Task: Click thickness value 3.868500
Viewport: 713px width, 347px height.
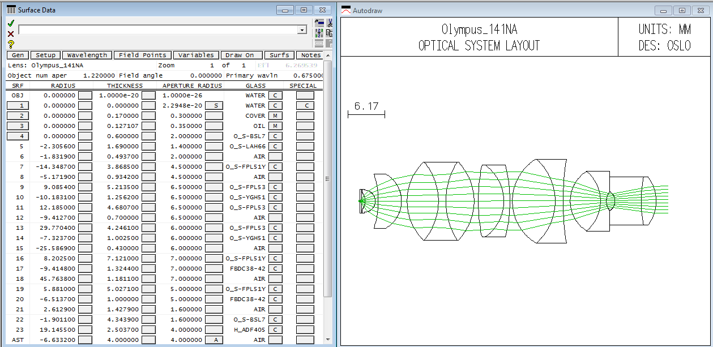Action: 122,166
